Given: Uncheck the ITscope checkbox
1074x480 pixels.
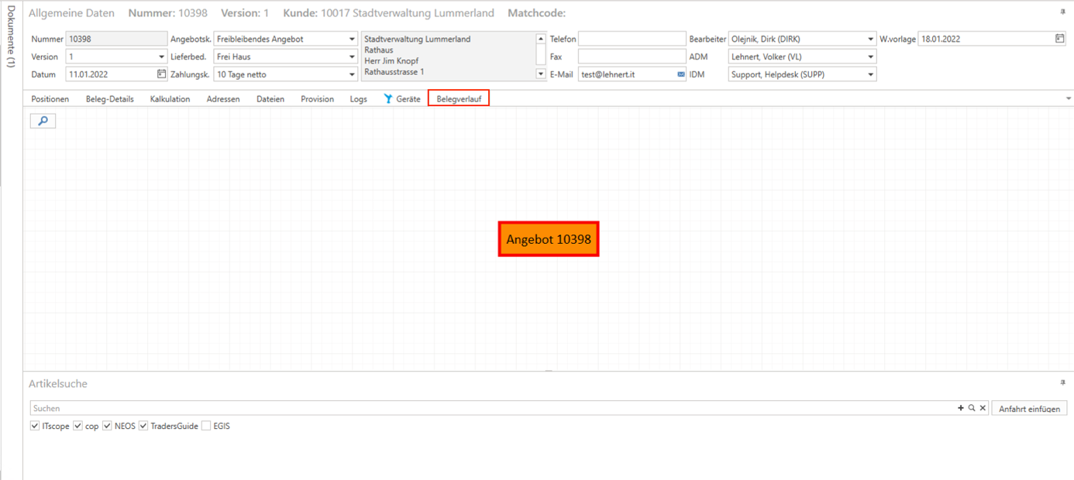Looking at the screenshot, I should pyautogui.click(x=35, y=426).
